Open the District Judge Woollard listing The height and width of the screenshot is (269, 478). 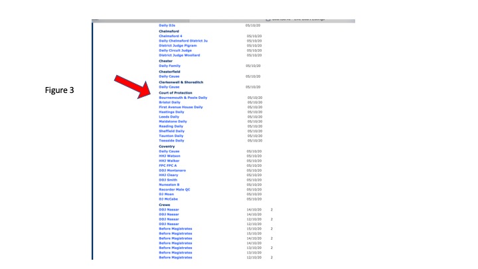click(179, 55)
